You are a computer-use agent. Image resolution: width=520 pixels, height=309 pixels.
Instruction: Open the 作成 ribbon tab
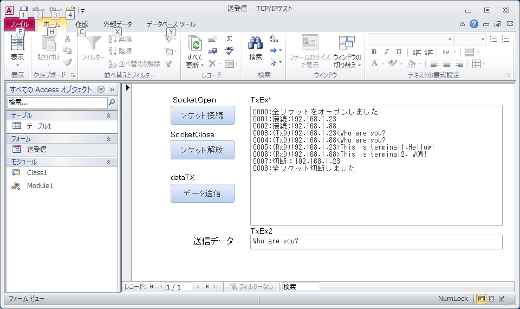point(82,24)
